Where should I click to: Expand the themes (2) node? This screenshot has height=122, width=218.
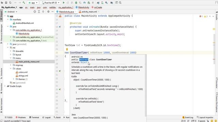coord(14,79)
